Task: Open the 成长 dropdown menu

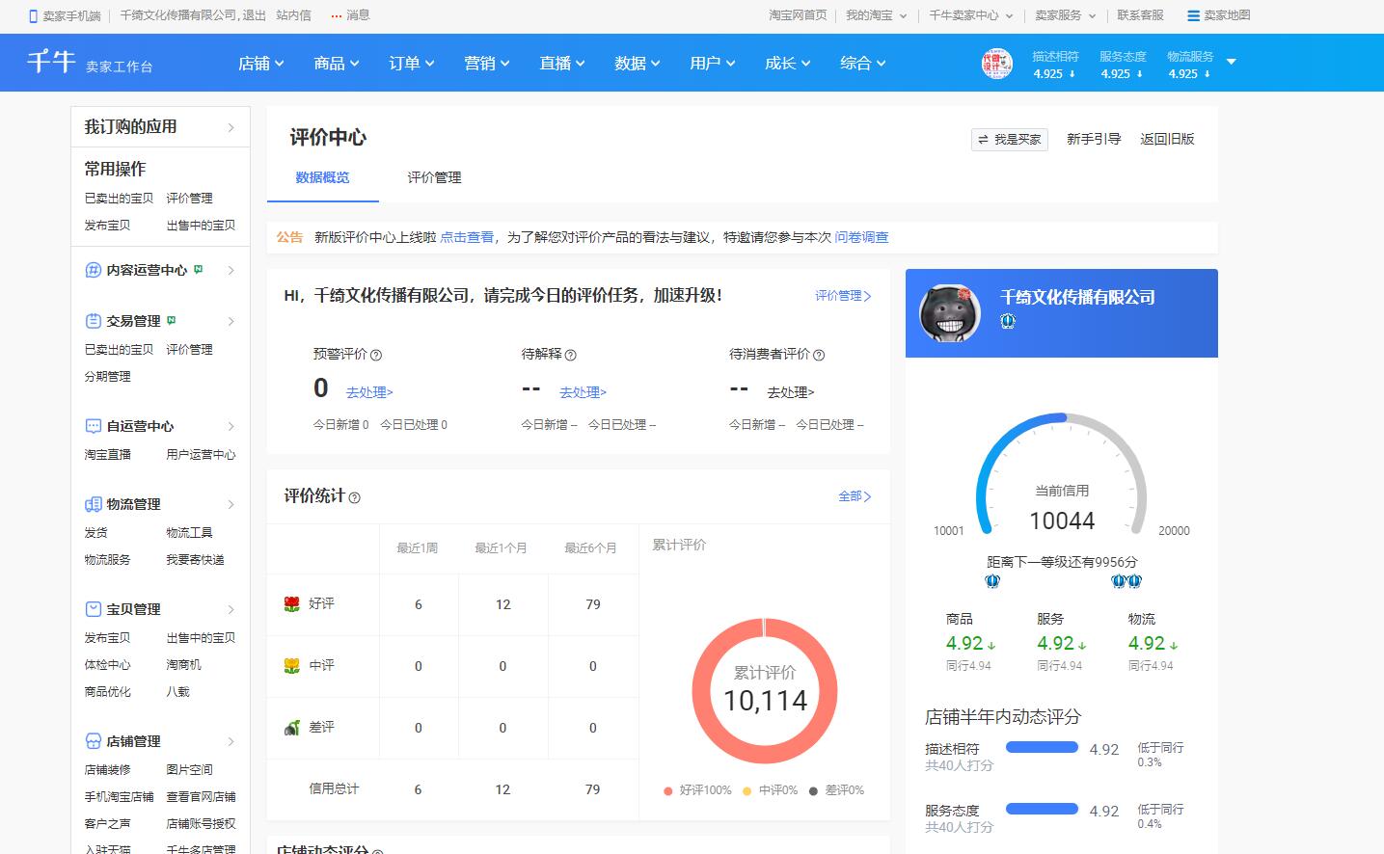Action: (787, 64)
